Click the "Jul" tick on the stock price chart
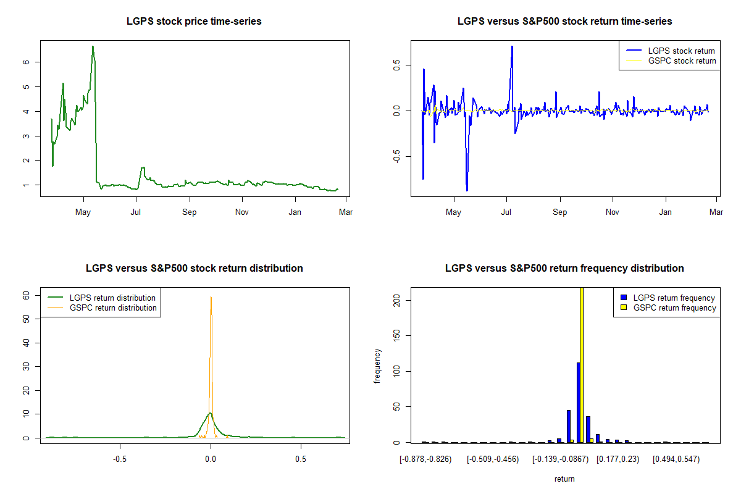 point(136,212)
